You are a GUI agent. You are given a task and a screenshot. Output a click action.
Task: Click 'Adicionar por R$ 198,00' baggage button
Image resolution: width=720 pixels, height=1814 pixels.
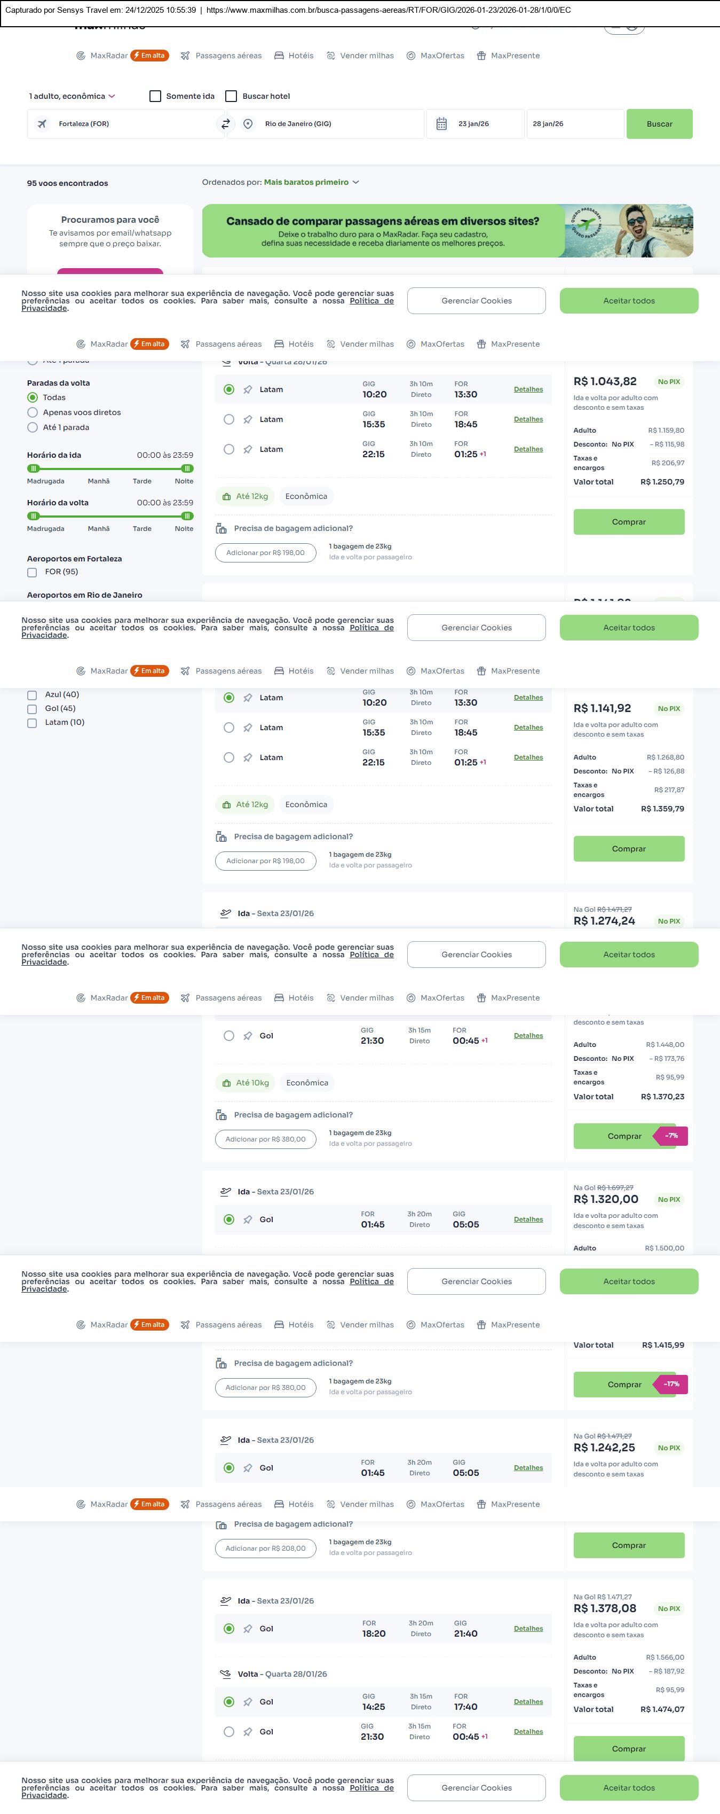tap(265, 553)
